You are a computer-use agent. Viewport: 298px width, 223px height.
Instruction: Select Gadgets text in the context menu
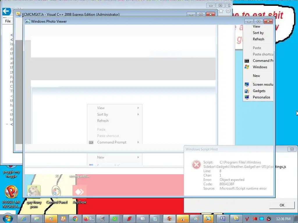259,91
